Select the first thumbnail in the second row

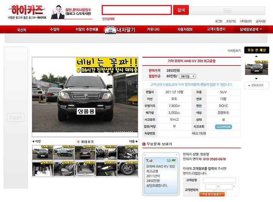point(42,169)
